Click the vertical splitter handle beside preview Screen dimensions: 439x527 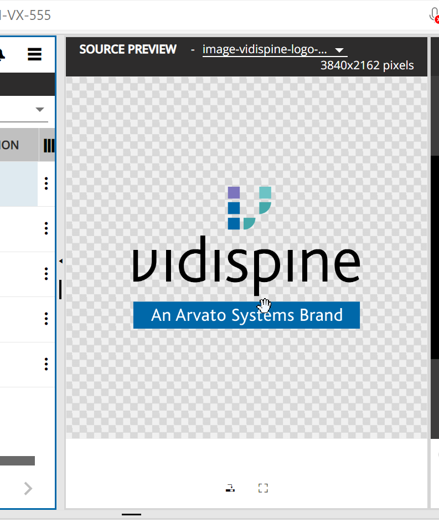click(60, 289)
